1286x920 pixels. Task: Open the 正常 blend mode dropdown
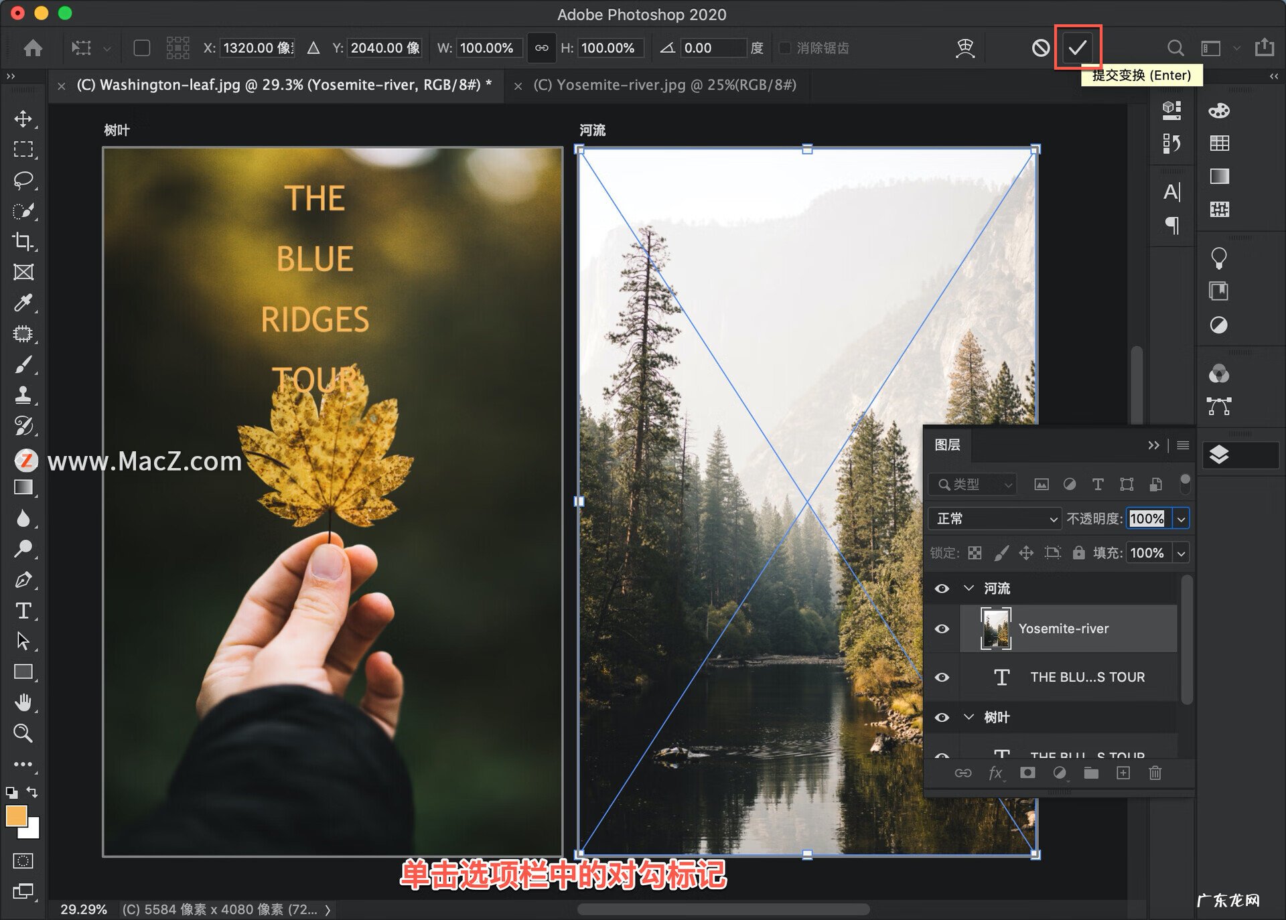pos(995,518)
